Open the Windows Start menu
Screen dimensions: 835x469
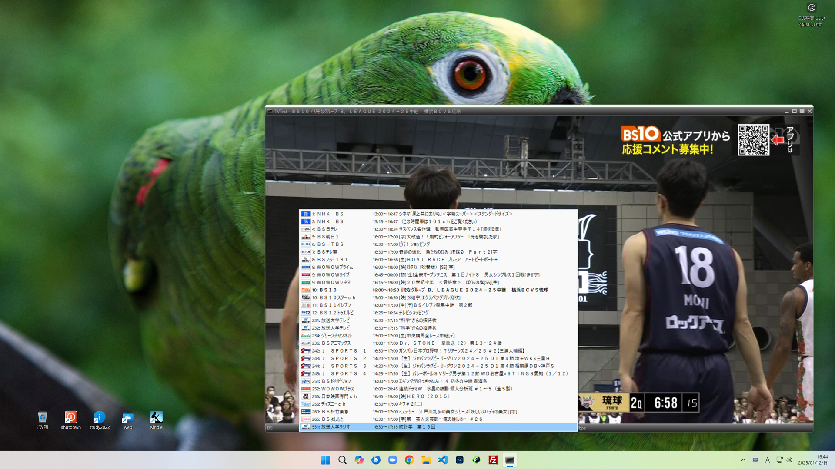325,460
